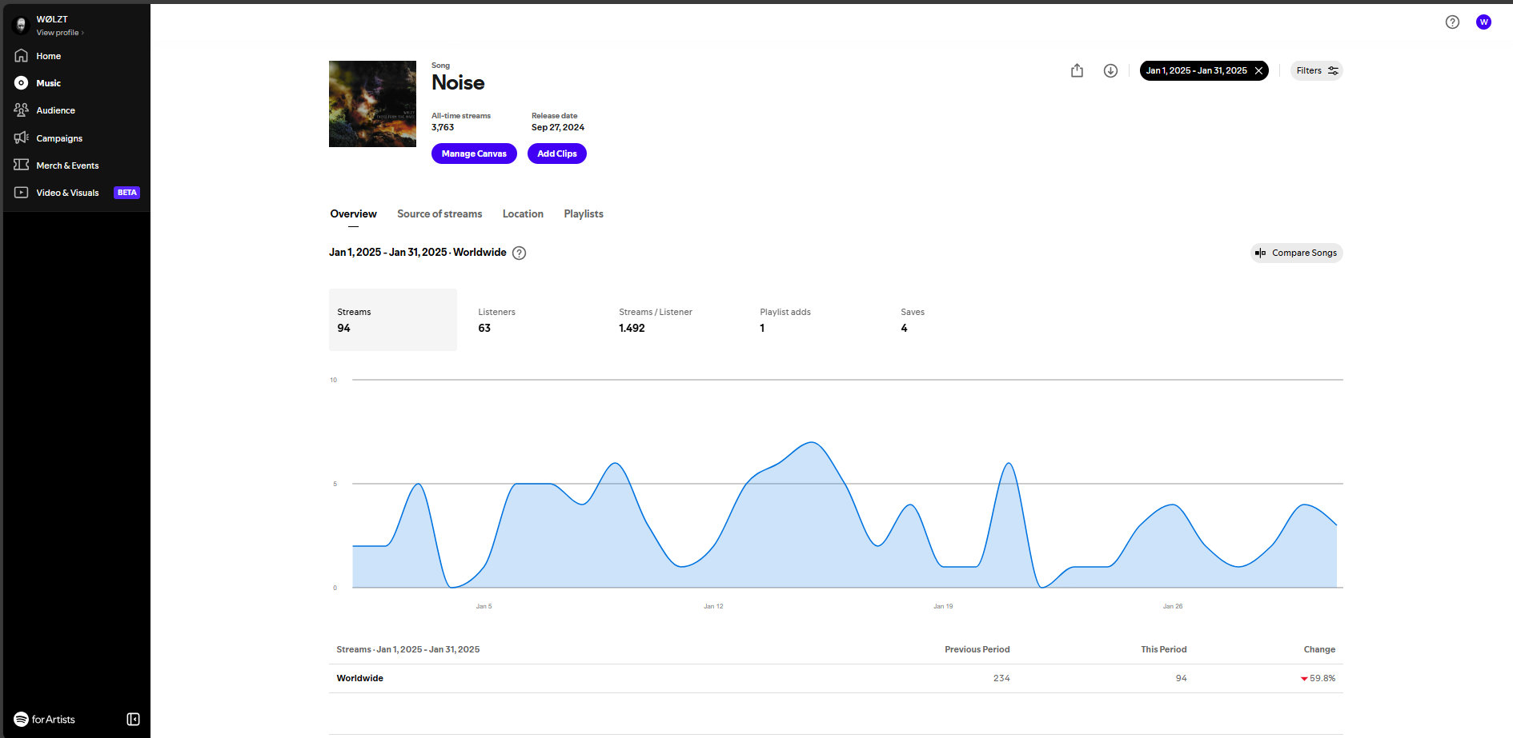The height and width of the screenshot is (738, 1513).
Task: Open the Home icon in sidebar
Action: point(22,56)
